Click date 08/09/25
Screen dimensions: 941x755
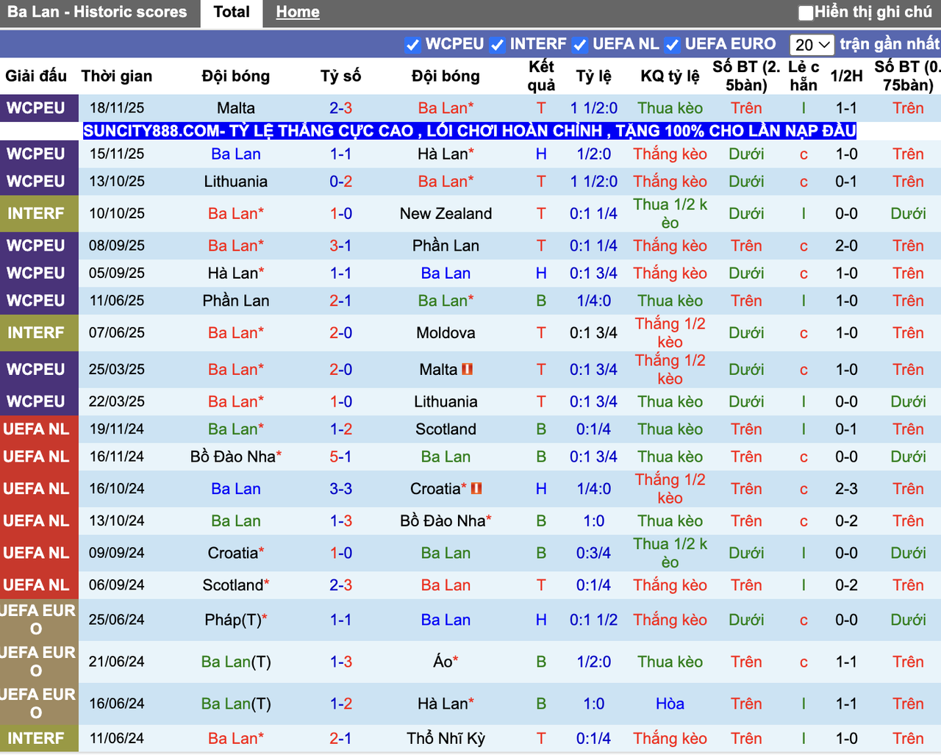point(117,246)
